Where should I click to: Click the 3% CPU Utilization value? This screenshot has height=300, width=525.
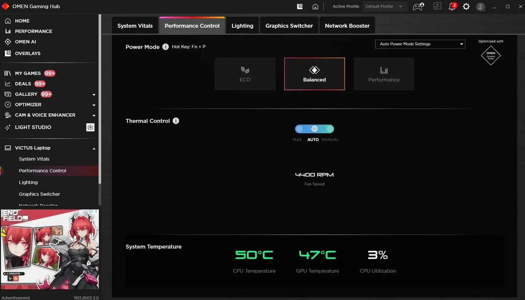[378, 255]
